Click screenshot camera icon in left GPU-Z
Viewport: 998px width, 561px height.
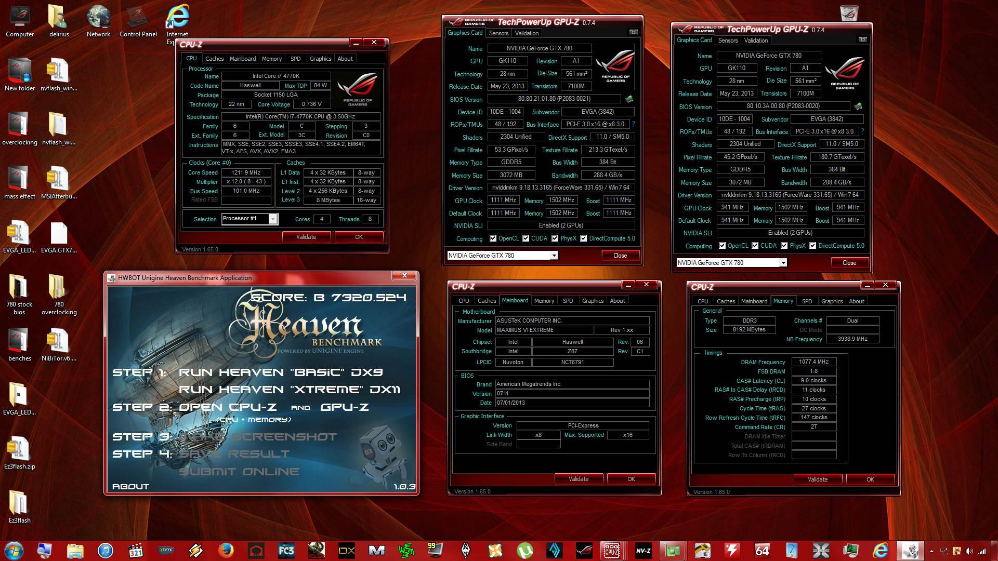633,32
